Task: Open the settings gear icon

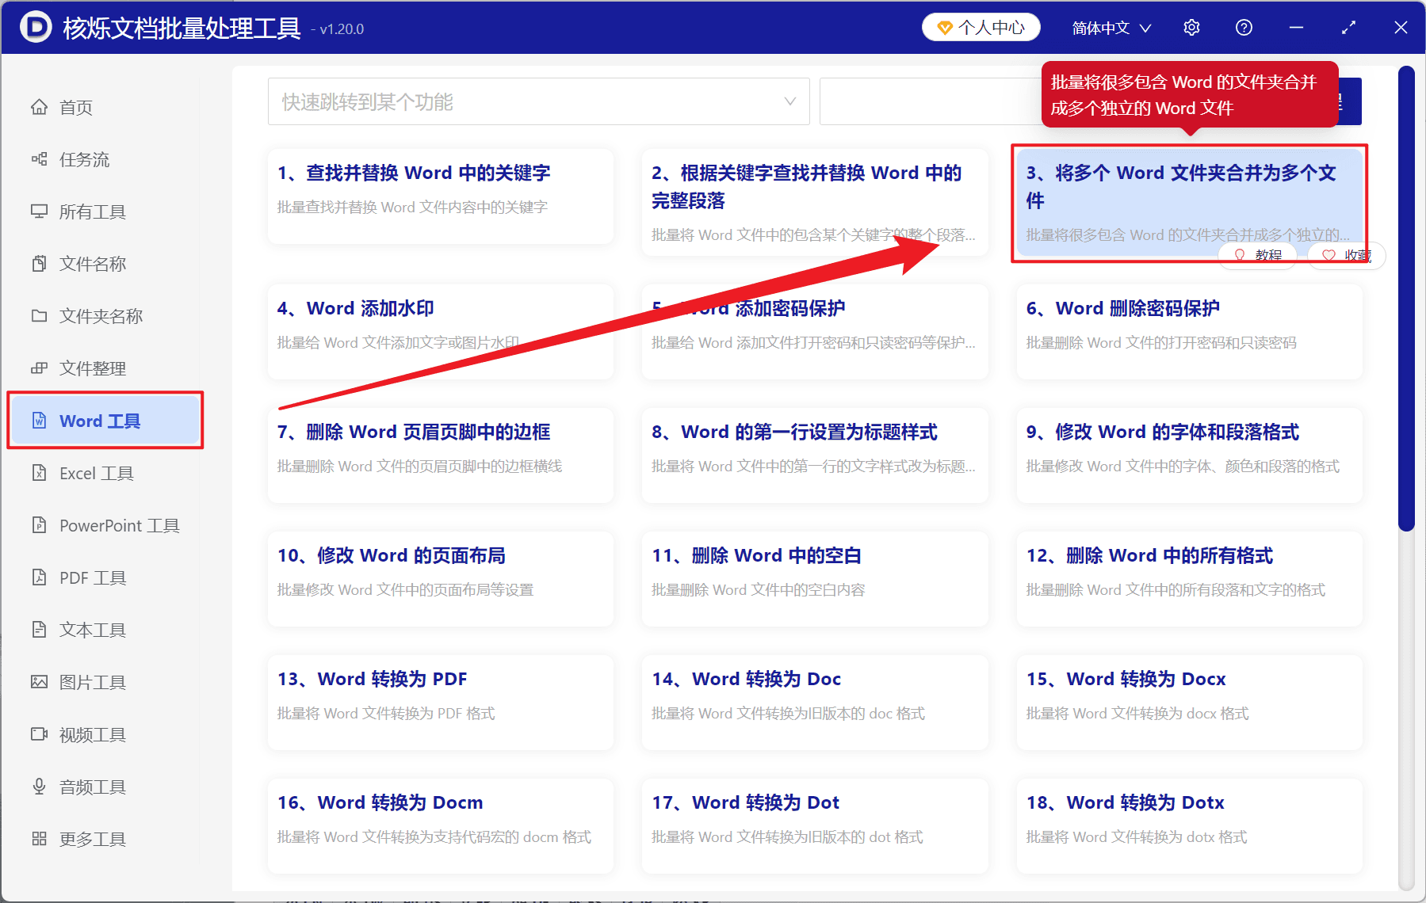Action: point(1191,27)
